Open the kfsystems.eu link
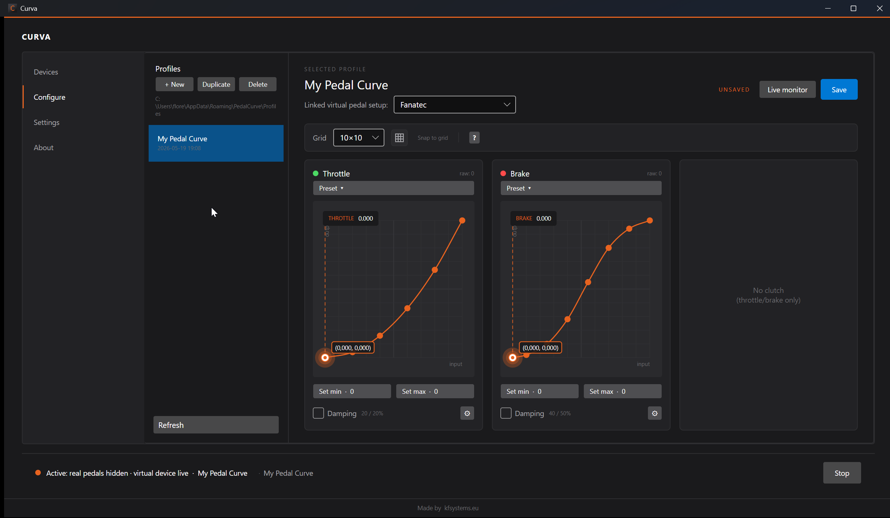The height and width of the screenshot is (518, 890). point(461,508)
